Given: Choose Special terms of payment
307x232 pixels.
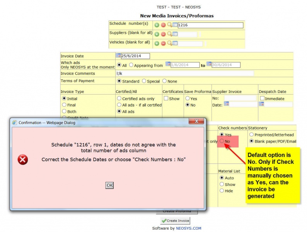Looking at the screenshot, I should point(144,81).
